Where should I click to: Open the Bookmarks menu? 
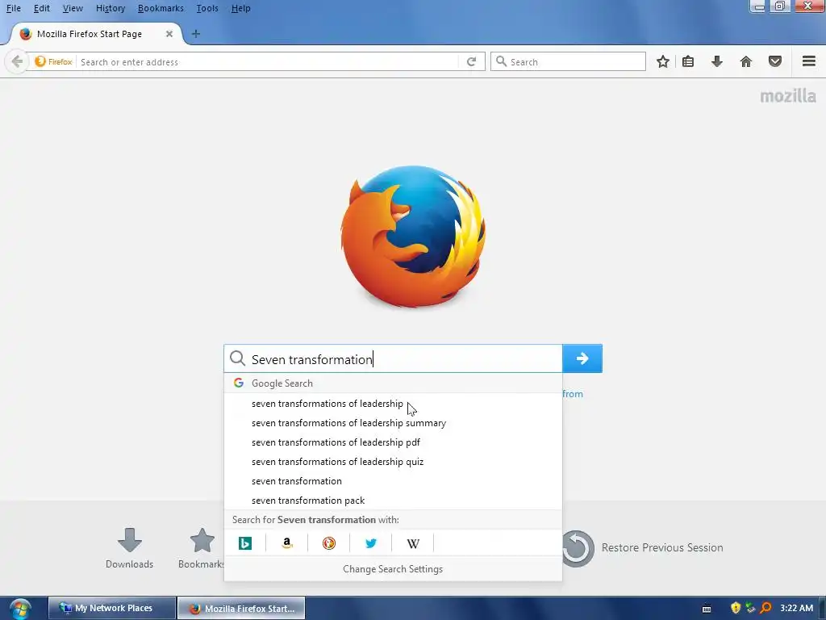161,8
